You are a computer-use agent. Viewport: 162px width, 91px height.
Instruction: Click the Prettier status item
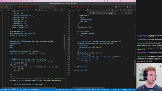[124, 90]
